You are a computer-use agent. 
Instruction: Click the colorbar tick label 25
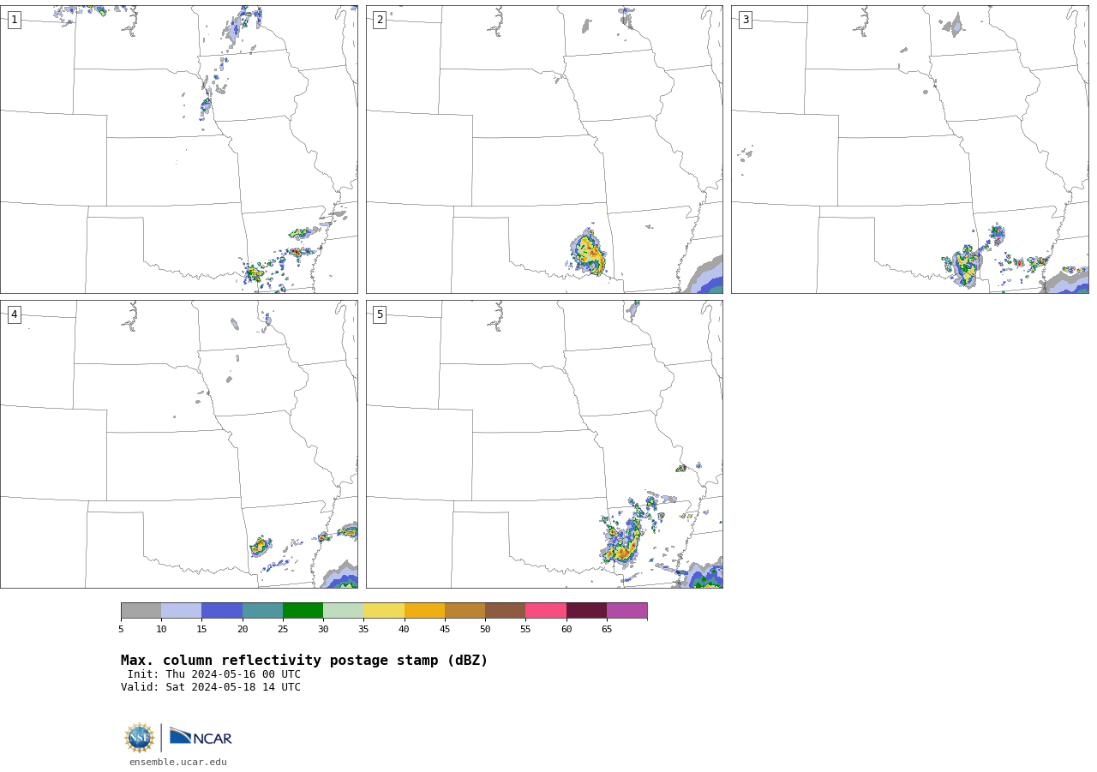pos(283,630)
